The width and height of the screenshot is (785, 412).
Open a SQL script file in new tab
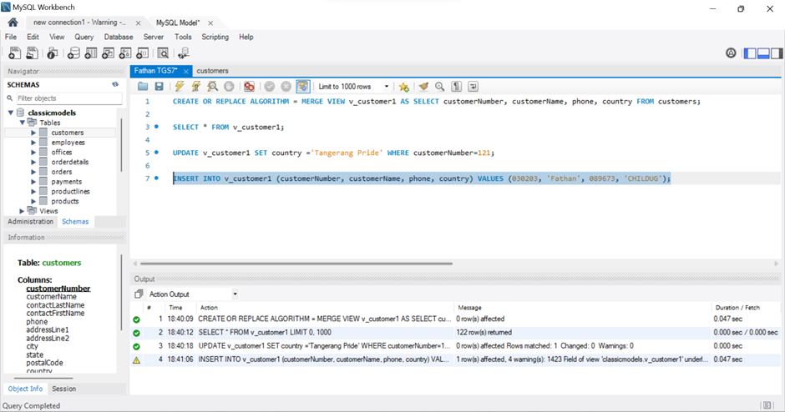(x=32, y=53)
